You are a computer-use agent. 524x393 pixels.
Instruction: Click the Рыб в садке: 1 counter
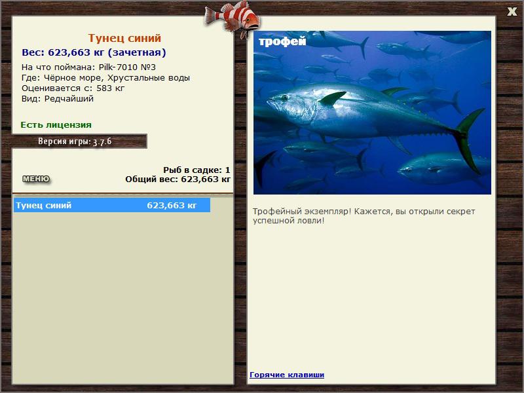click(196, 170)
